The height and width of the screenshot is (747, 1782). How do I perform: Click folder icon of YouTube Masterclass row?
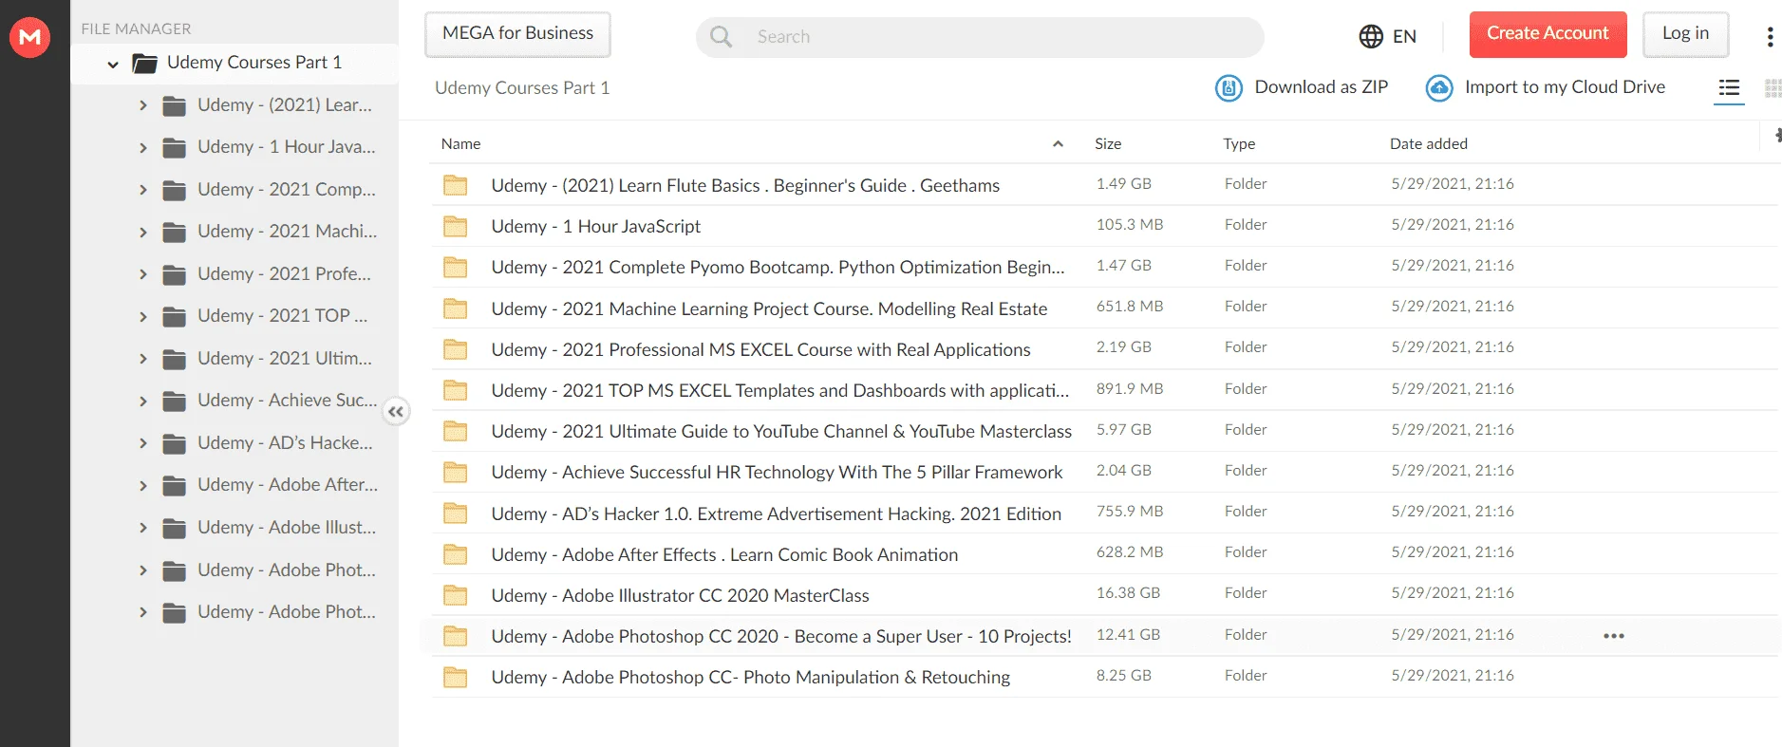click(x=456, y=431)
